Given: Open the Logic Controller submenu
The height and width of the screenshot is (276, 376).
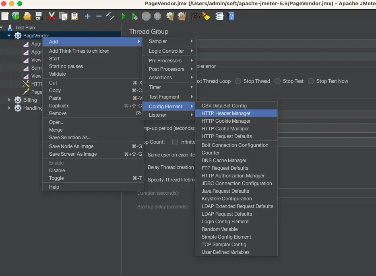Looking at the screenshot, I should [169, 51].
